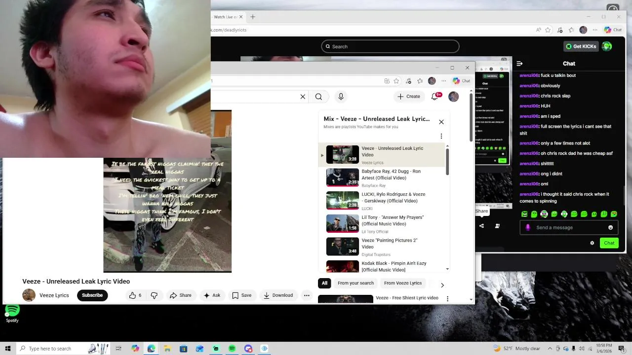Clear the YouTube search box text
Viewport: 632px width, 355px height.
coord(303,97)
